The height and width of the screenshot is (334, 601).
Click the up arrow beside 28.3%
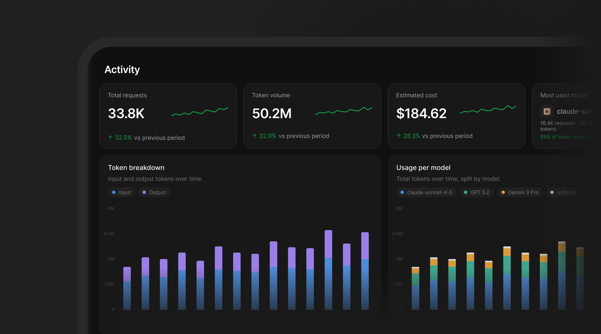coord(399,136)
